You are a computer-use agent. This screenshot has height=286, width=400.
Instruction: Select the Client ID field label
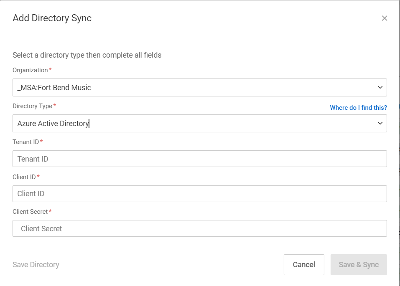[x=24, y=177]
